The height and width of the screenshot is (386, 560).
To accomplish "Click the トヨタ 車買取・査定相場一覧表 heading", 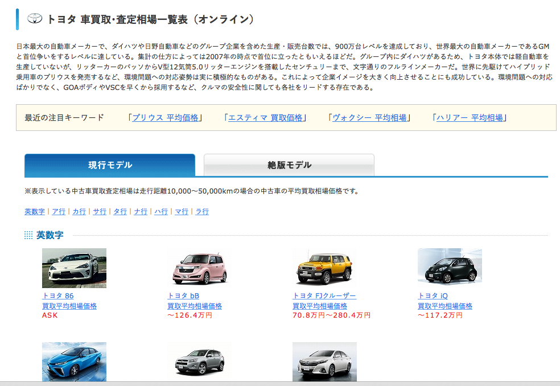I will tap(150, 19).
